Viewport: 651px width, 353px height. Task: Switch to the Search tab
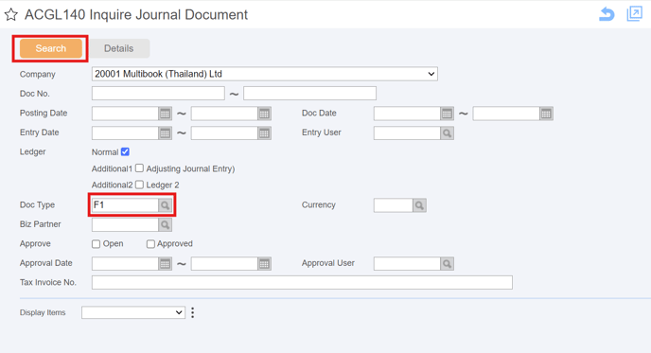coord(51,48)
